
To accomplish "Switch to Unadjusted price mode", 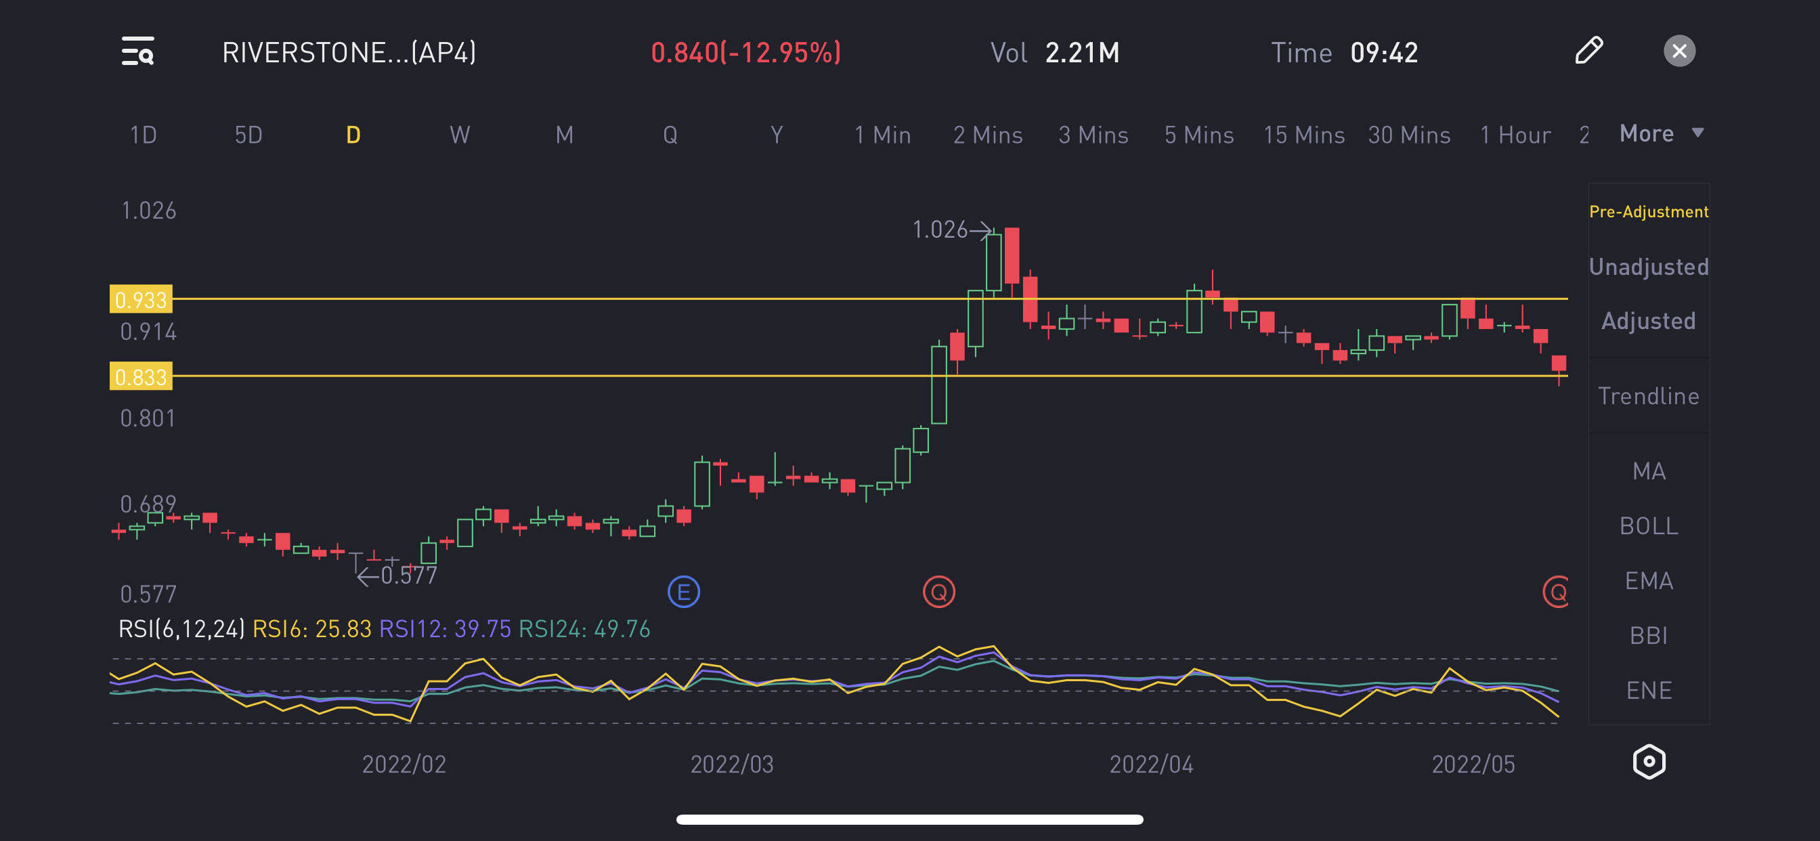I will (x=1648, y=266).
